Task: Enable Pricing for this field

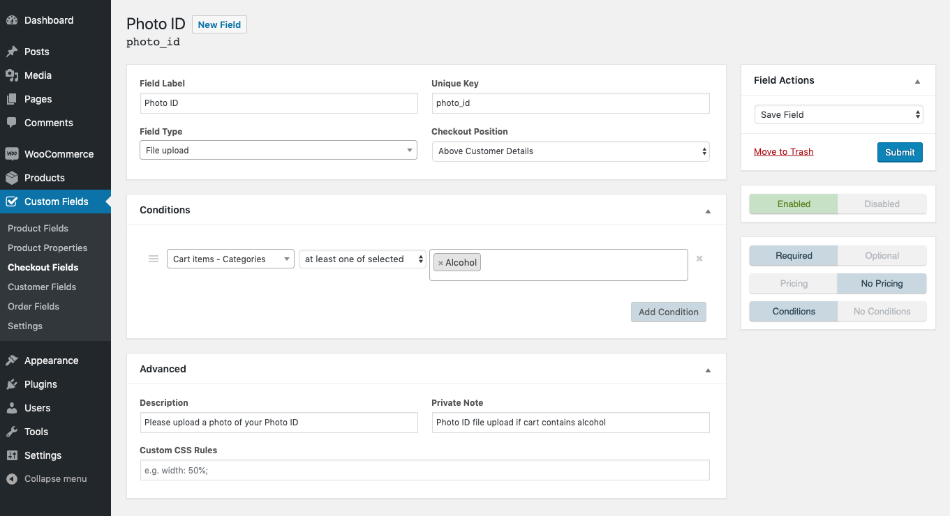Action: tap(793, 283)
